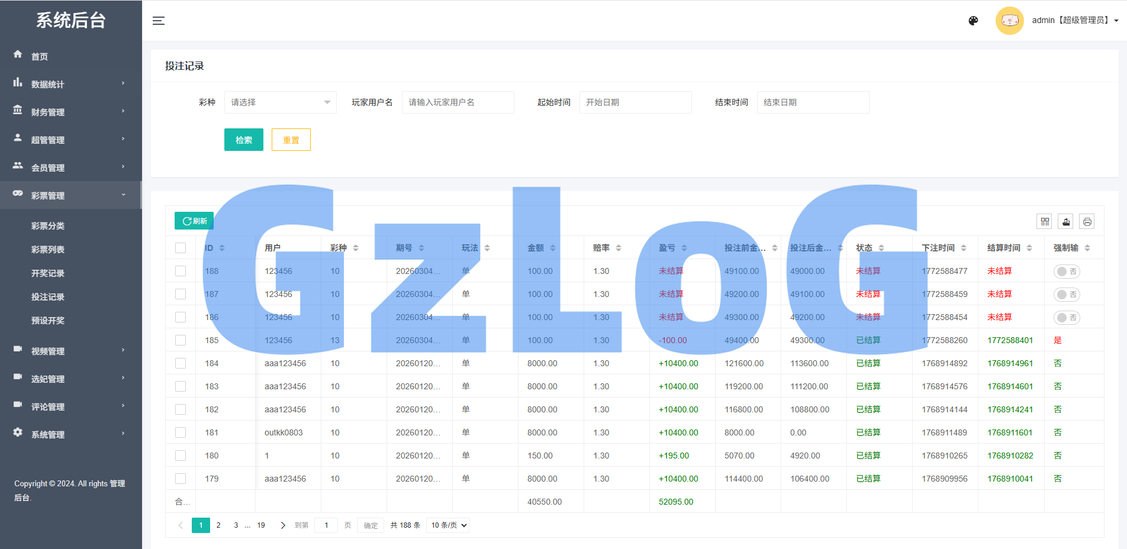Select 开奖记录 in the sidebar
Viewport: 1127px width, 549px height.
click(49, 273)
